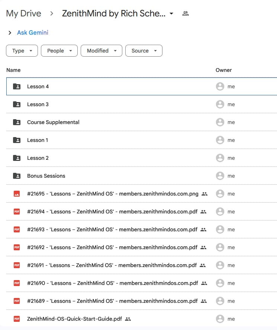Screen dimensions: 277x330
Task: Click the image file icon for #21695 png
Action: (x=17, y=194)
